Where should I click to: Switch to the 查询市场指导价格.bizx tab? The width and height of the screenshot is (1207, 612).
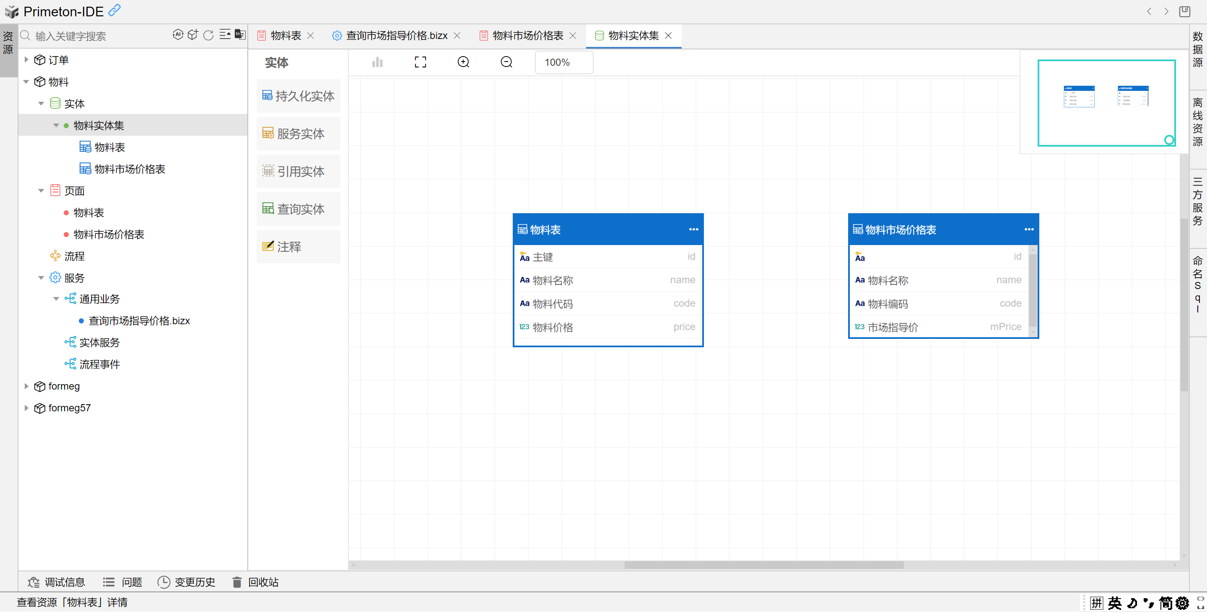396,36
